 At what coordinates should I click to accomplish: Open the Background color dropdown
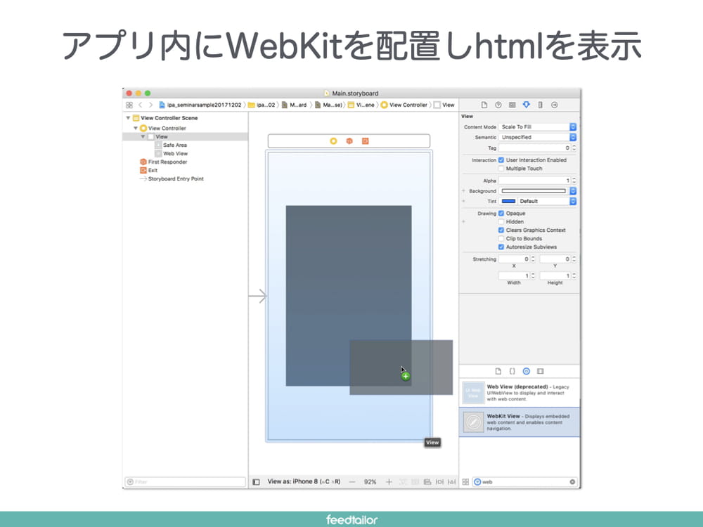coord(573,191)
